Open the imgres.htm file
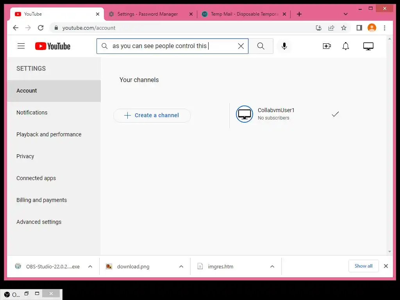This screenshot has height=300, width=400. click(x=220, y=266)
